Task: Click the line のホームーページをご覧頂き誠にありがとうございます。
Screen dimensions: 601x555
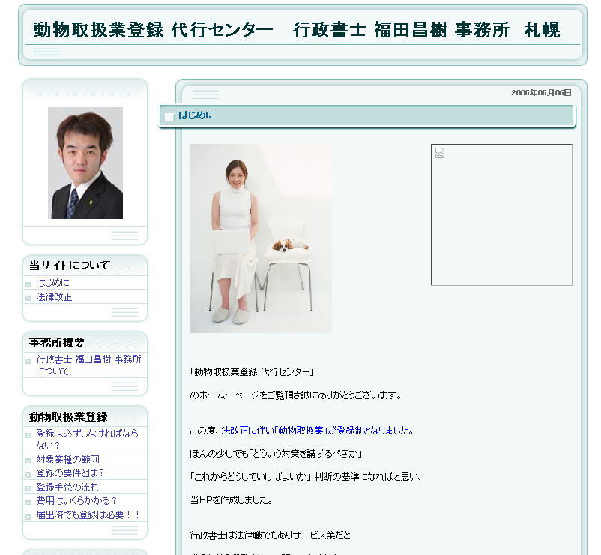Action: tap(295, 395)
